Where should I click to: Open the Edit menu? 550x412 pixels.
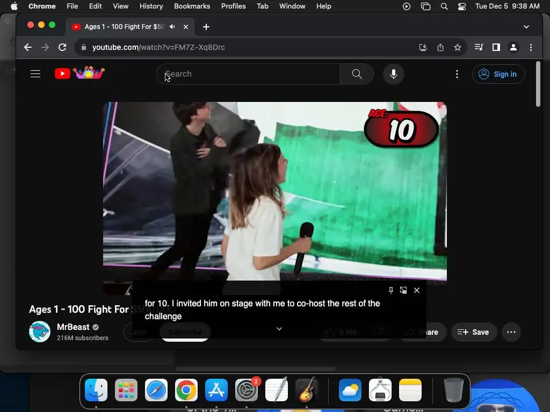click(x=95, y=6)
